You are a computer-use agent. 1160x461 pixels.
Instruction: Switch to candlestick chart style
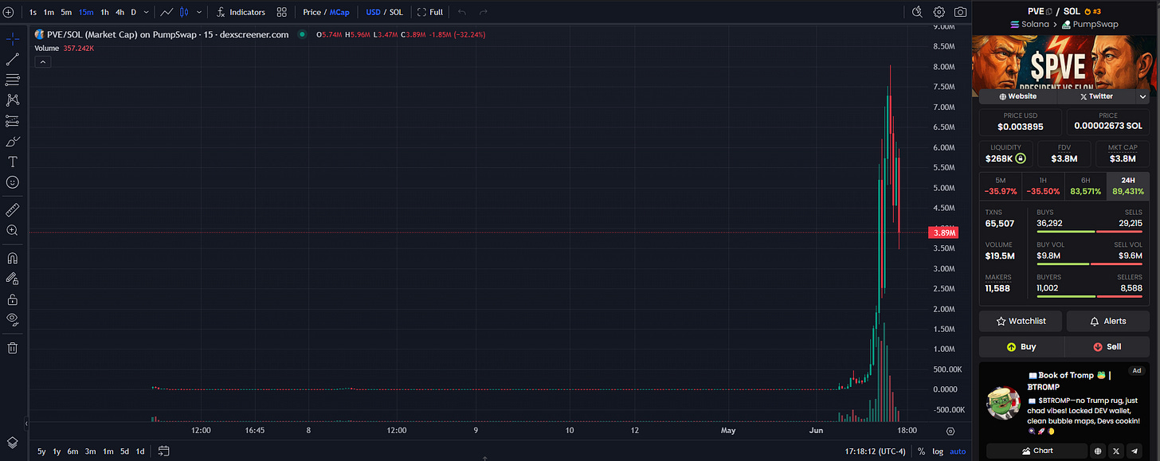[185, 12]
